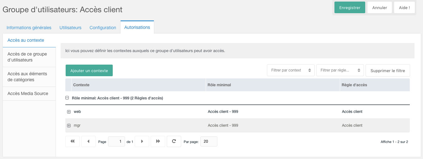Go to next page arrow
This screenshot has width=423, height=159.
(142, 141)
